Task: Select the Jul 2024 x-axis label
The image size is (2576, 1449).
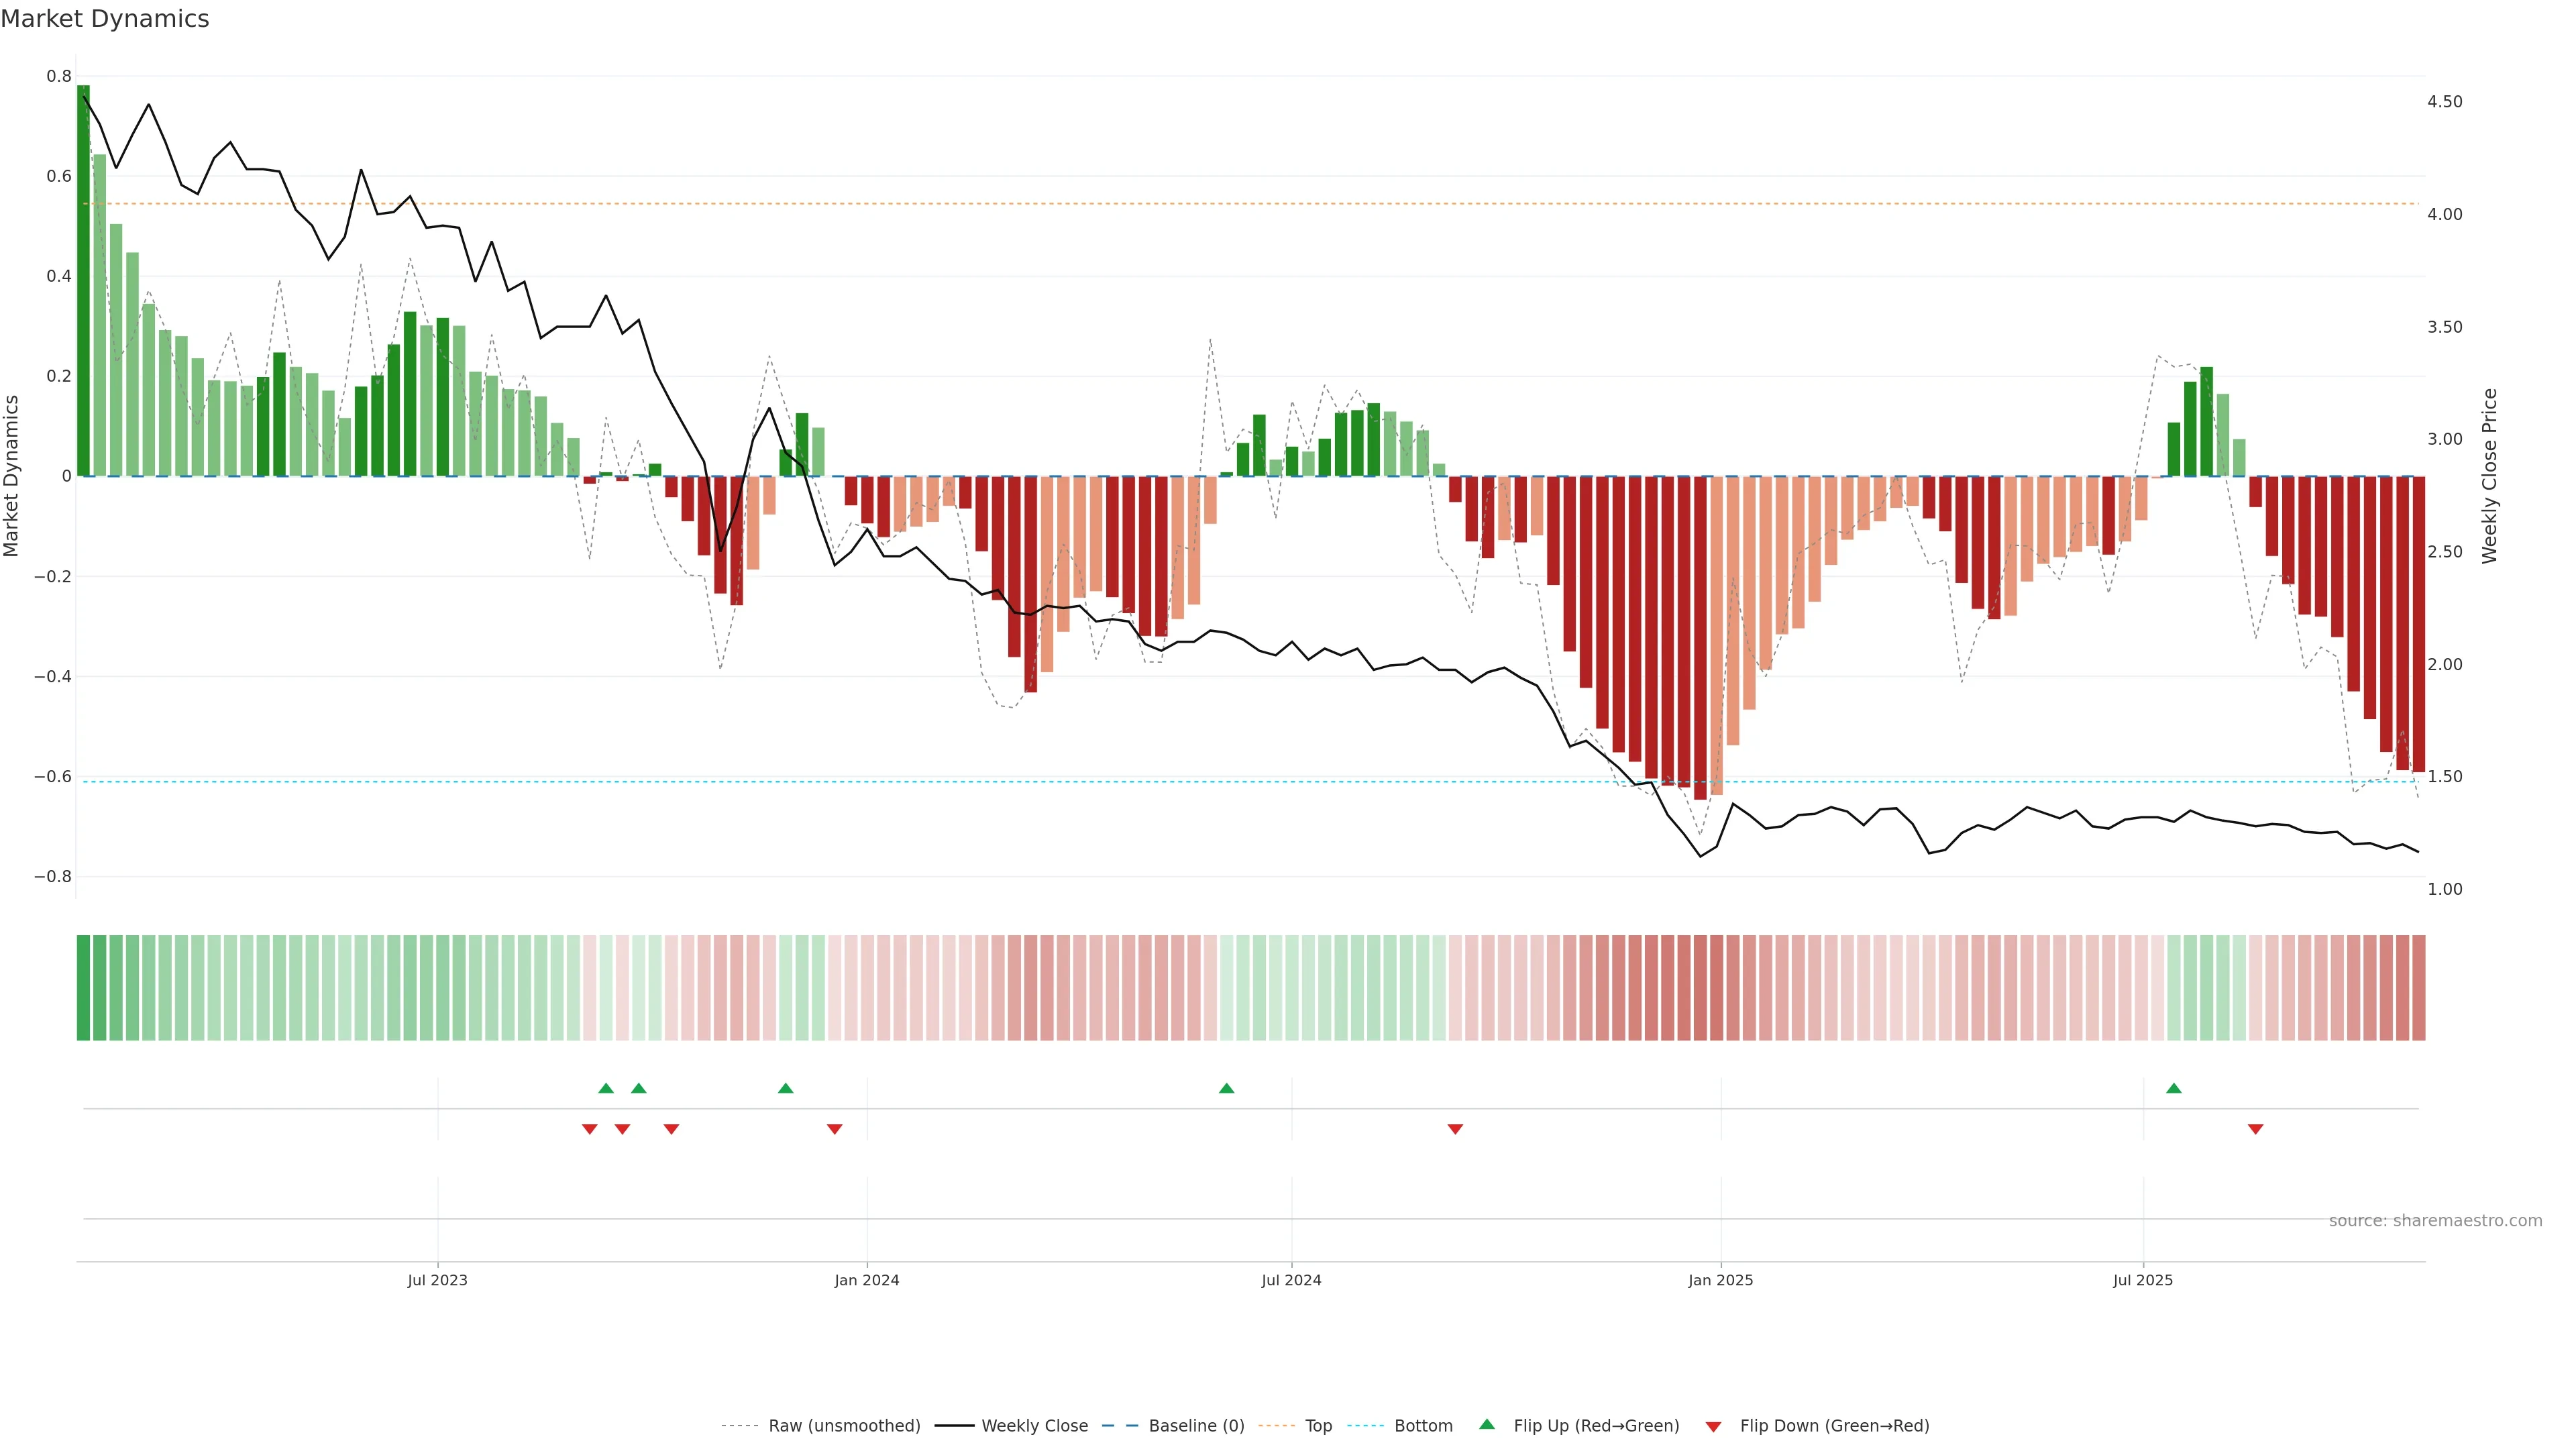Action: click(x=1291, y=1280)
